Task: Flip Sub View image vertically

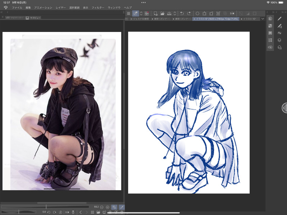Action: coord(73,212)
